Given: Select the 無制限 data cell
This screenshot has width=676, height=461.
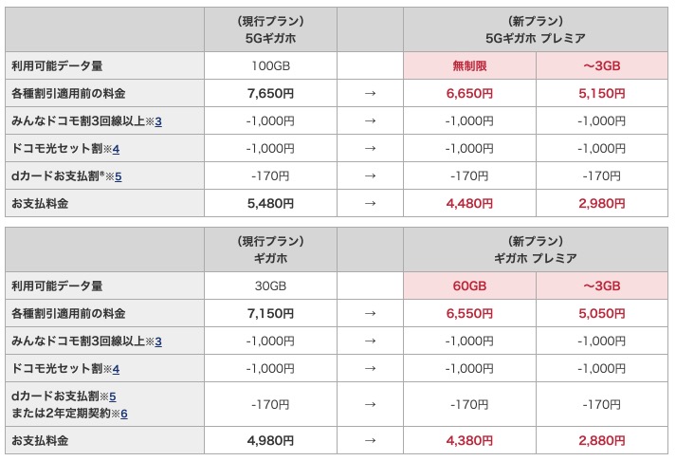Looking at the screenshot, I should pyautogui.click(x=469, y=65).
